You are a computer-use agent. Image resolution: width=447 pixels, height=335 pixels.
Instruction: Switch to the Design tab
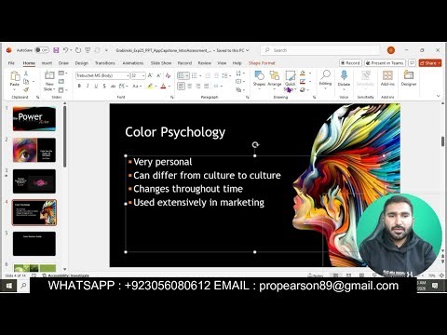(x=82, y=63)
